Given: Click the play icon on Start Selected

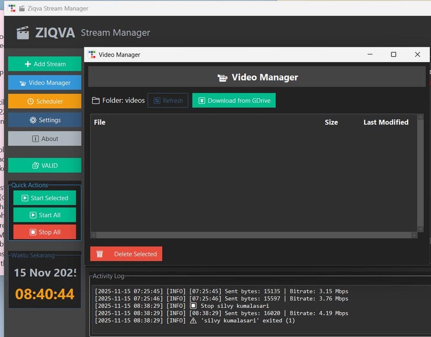Looking at the screenshot, I should 25,198.
